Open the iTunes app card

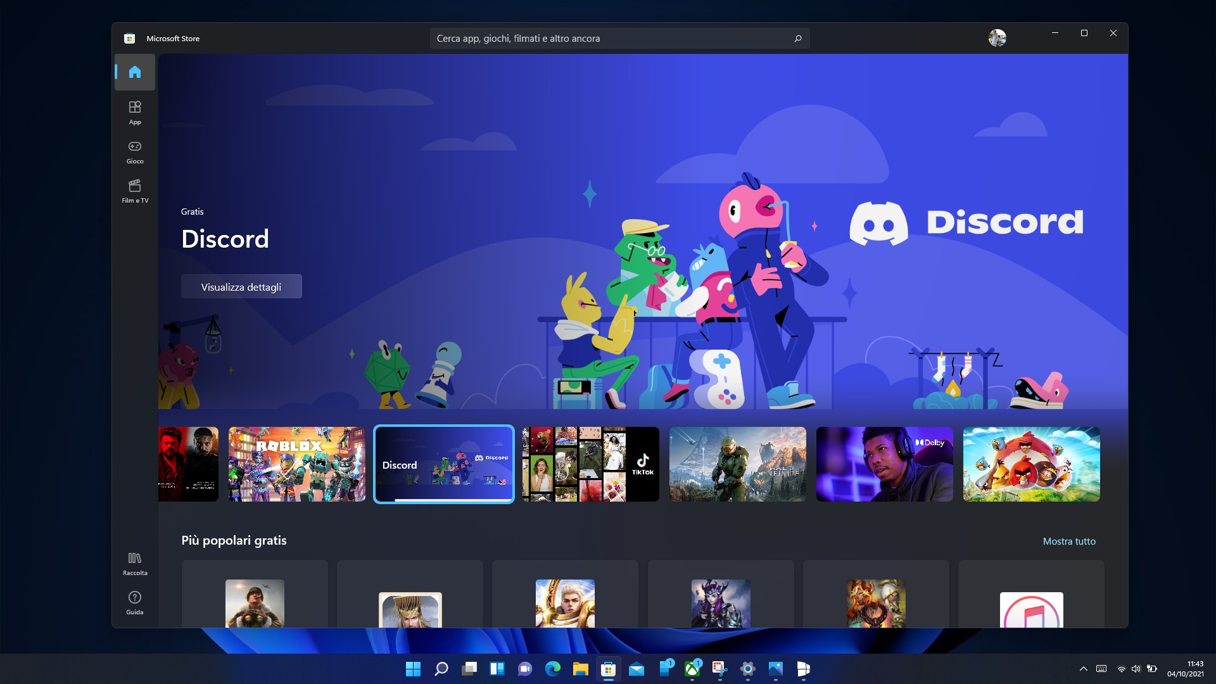point(1031,594)
